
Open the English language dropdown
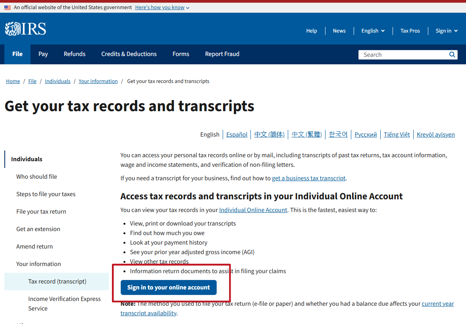373,31
